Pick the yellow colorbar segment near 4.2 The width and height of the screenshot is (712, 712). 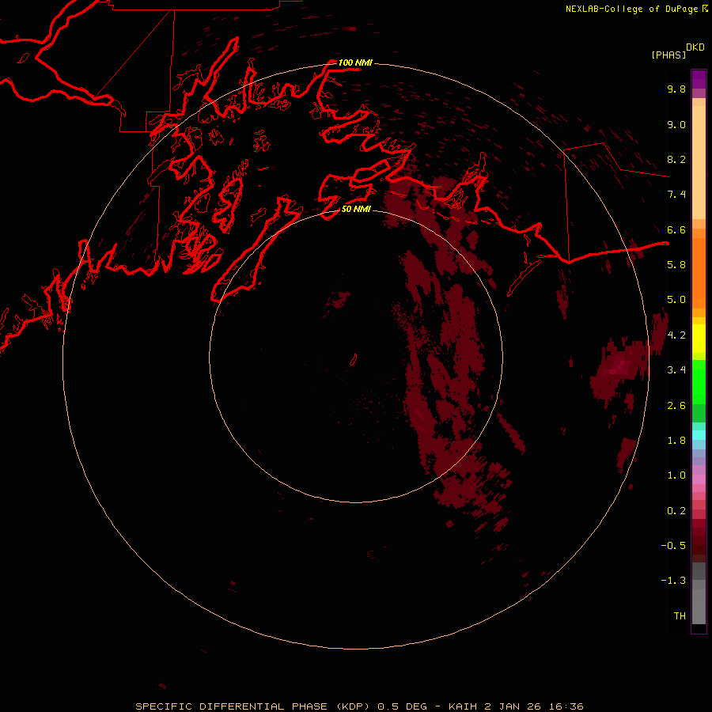click(699, 339)
